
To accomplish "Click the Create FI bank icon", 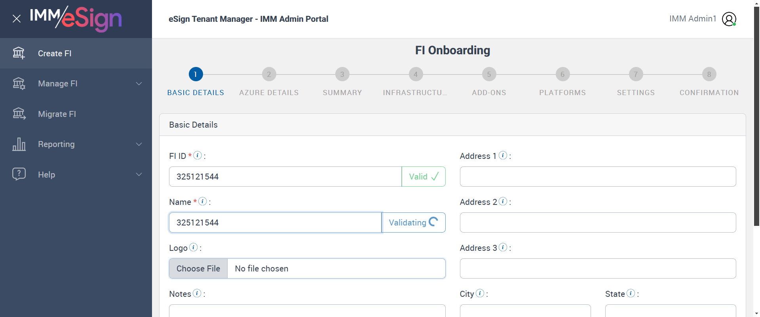I will click(19, 53).
